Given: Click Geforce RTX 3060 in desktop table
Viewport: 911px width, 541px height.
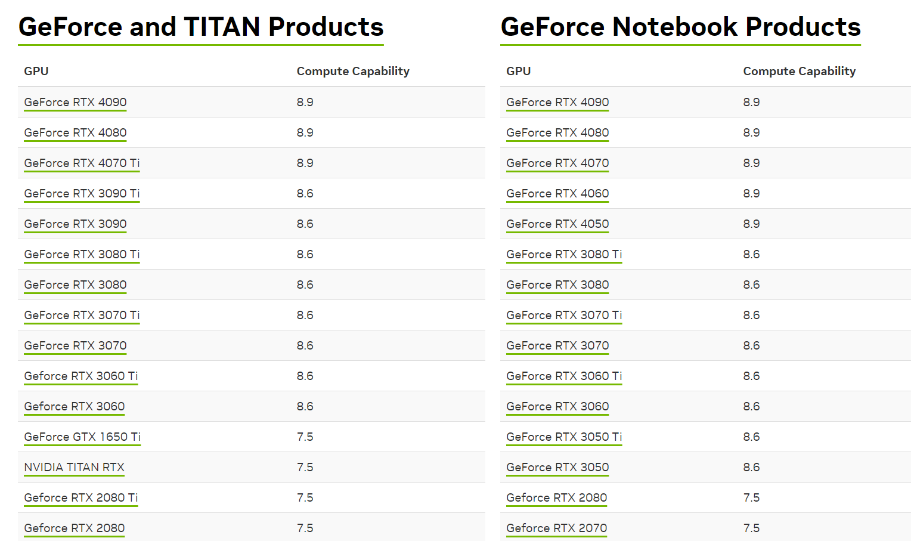Looking at the screenshot, I should (74, 406).
